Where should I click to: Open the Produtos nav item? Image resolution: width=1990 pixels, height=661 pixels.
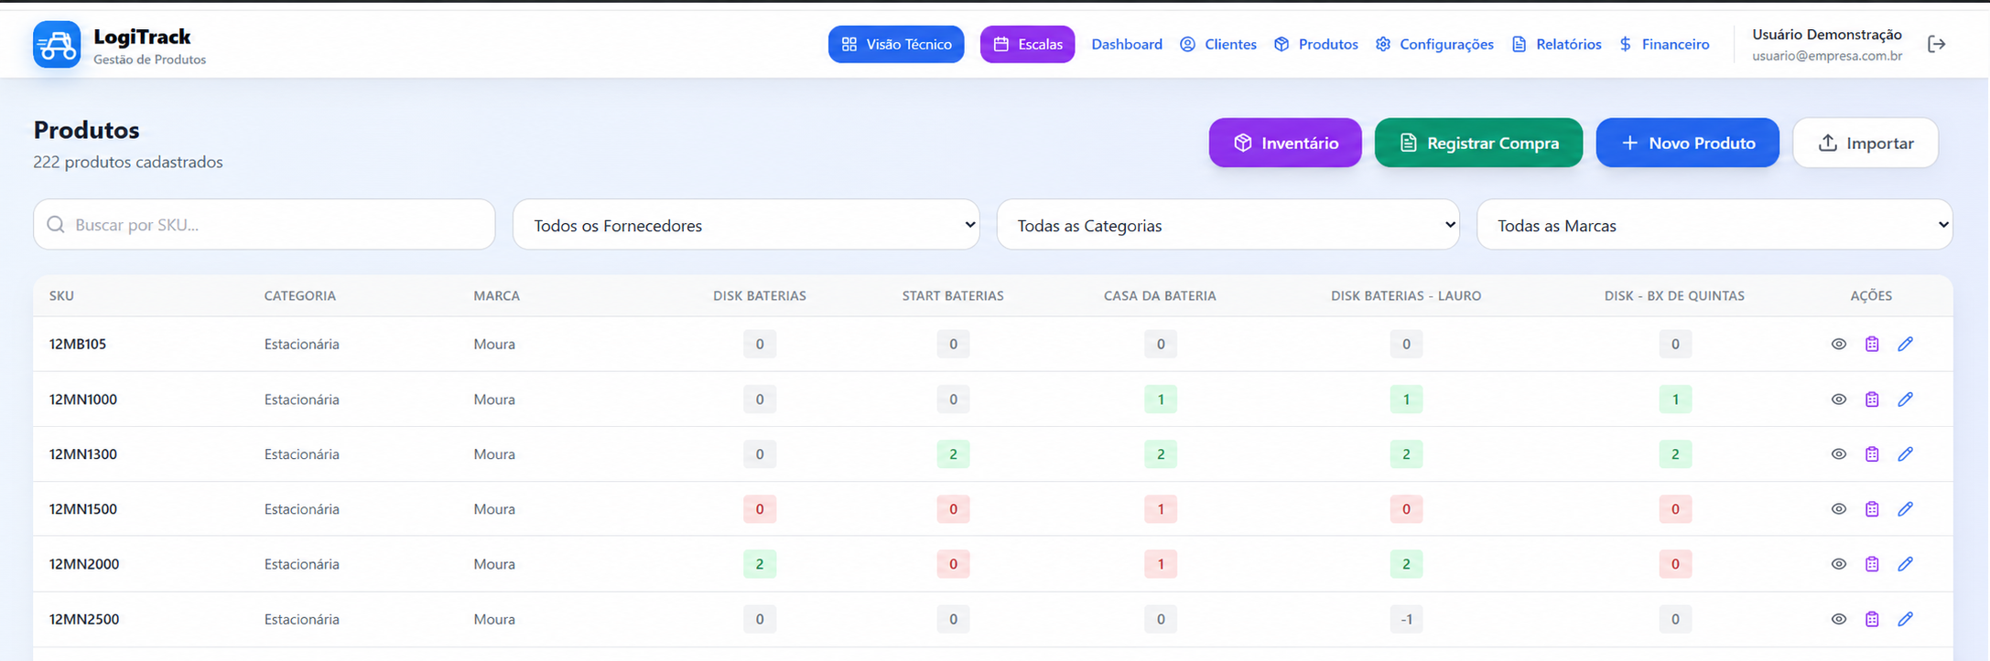[1316, 44]
